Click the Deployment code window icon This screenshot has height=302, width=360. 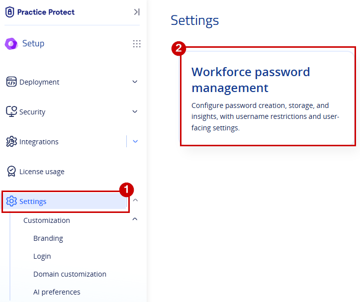point(11,82)
